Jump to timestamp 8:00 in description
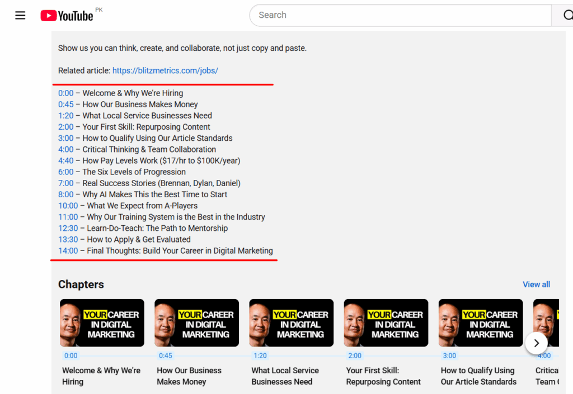573x394 pixels. [x=66, y=194]
